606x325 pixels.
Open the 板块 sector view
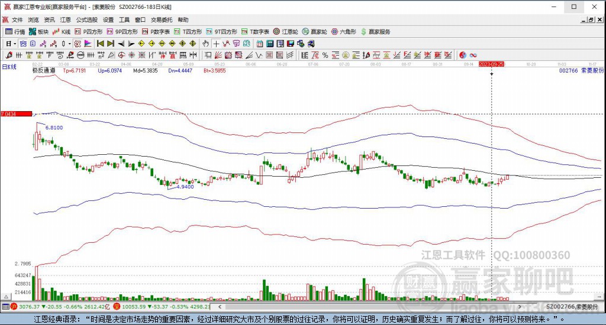click(x=38, y=32)
